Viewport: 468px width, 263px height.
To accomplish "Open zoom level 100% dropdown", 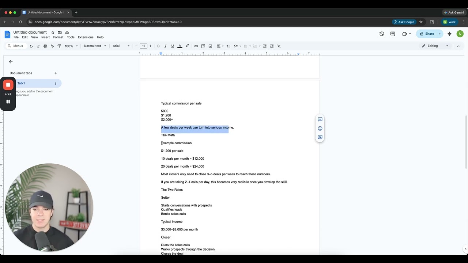I will tap(71, 46).
